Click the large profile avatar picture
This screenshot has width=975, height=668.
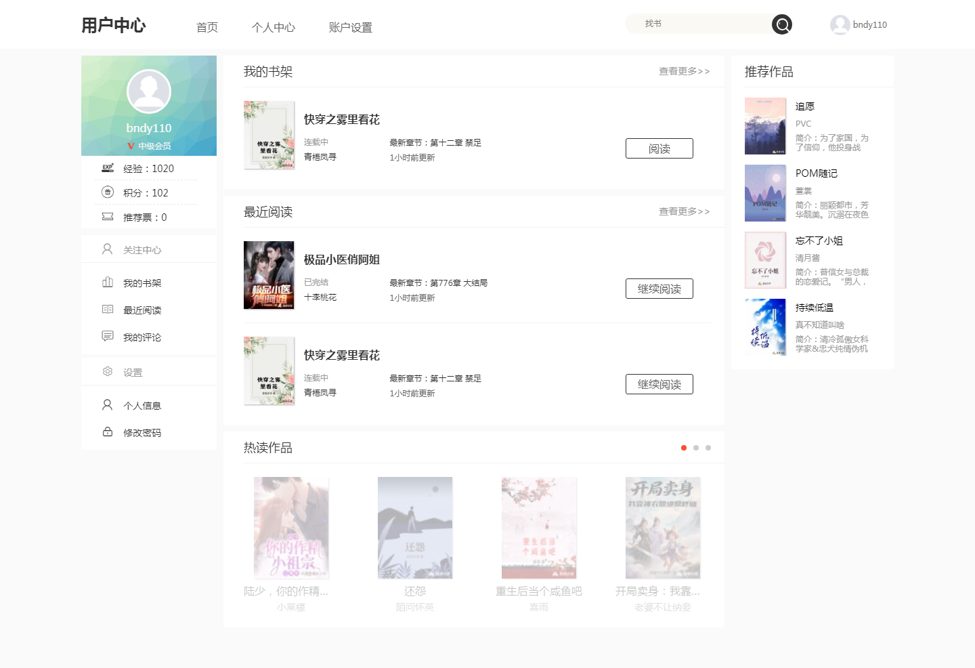[x=149, y=91]
